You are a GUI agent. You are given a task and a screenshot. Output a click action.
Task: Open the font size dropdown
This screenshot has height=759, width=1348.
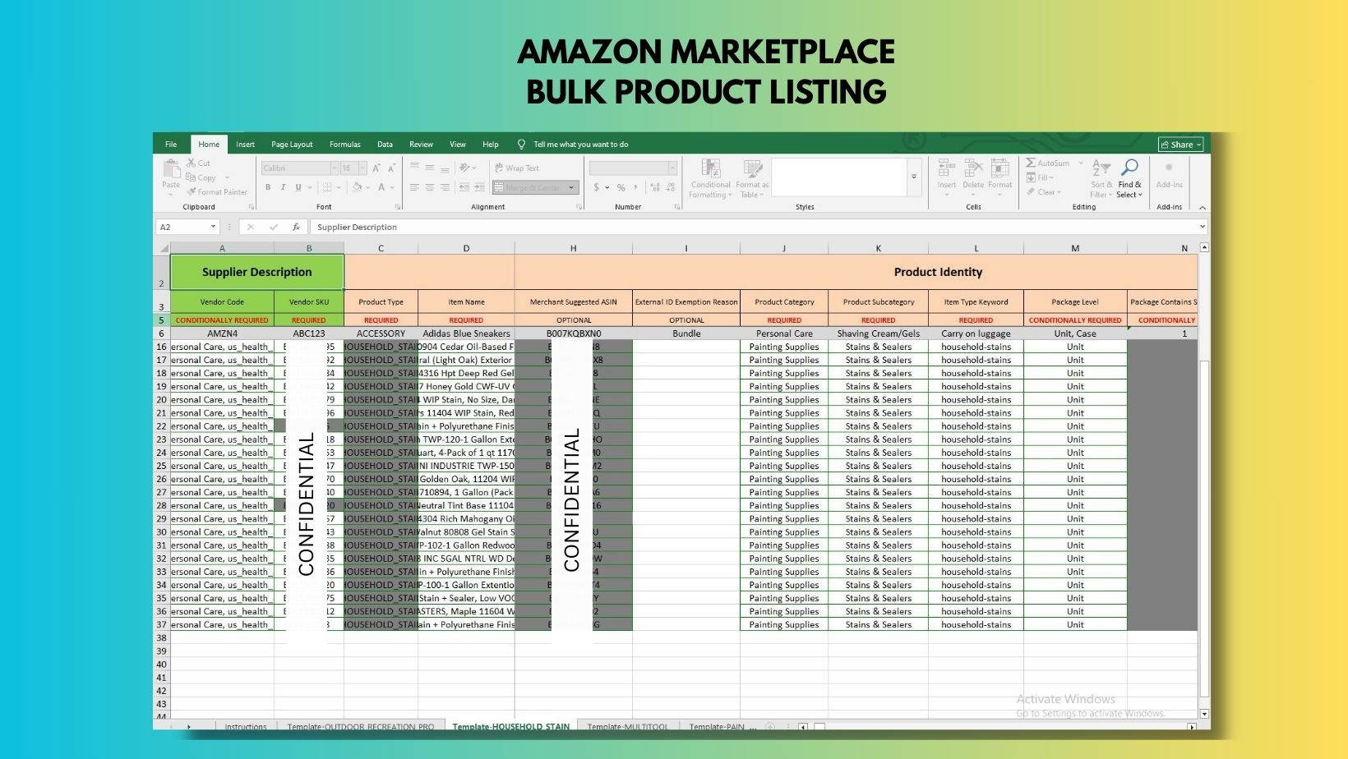point(362,168)
